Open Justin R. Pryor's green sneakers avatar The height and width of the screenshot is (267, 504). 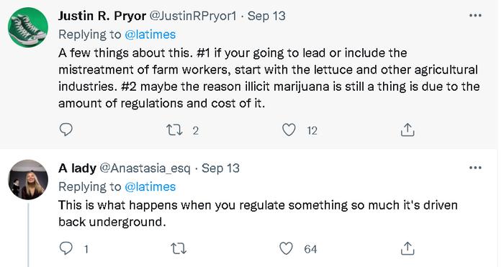tap(28, 27)
